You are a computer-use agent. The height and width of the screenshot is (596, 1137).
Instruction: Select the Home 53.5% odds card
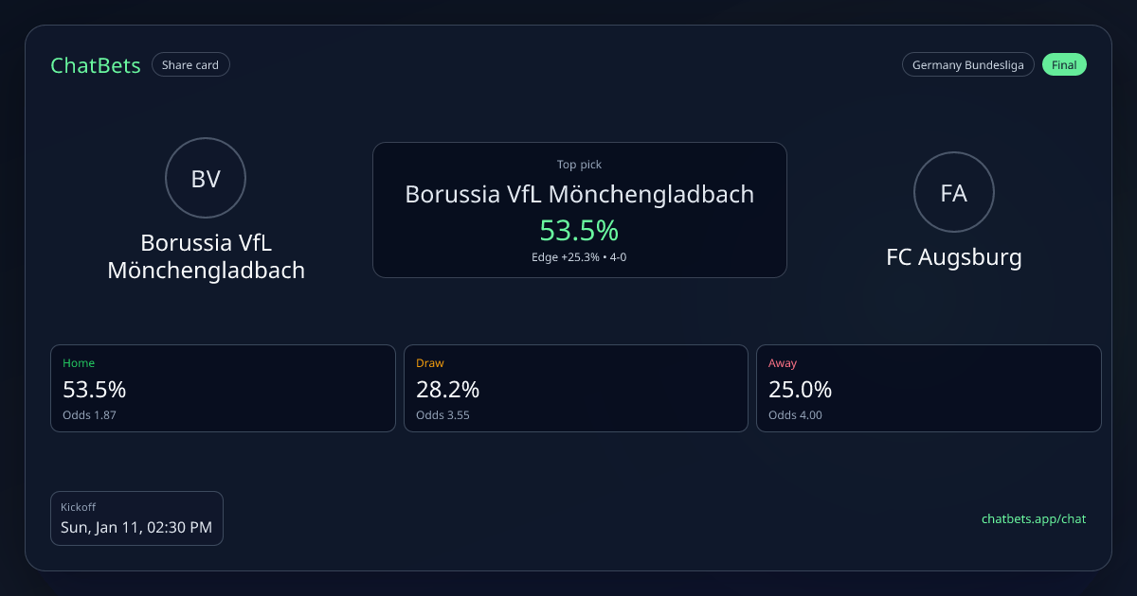pos(223,388)
